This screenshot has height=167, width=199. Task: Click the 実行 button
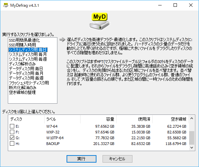pyautogui.click(x=82, y=159)
